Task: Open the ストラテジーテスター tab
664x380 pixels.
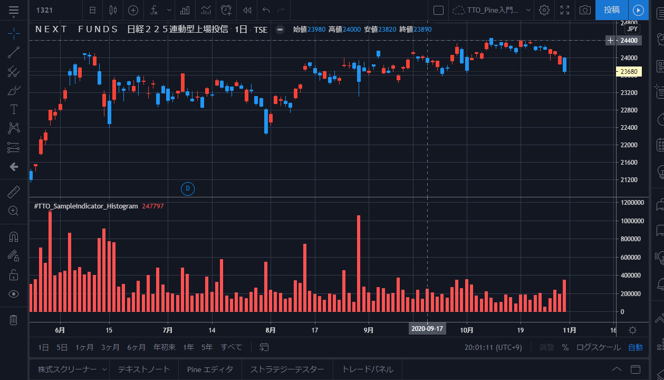Action: 287,369
